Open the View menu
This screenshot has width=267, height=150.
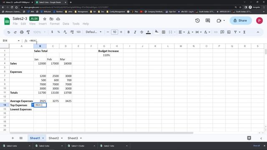(x=33, y=24)
